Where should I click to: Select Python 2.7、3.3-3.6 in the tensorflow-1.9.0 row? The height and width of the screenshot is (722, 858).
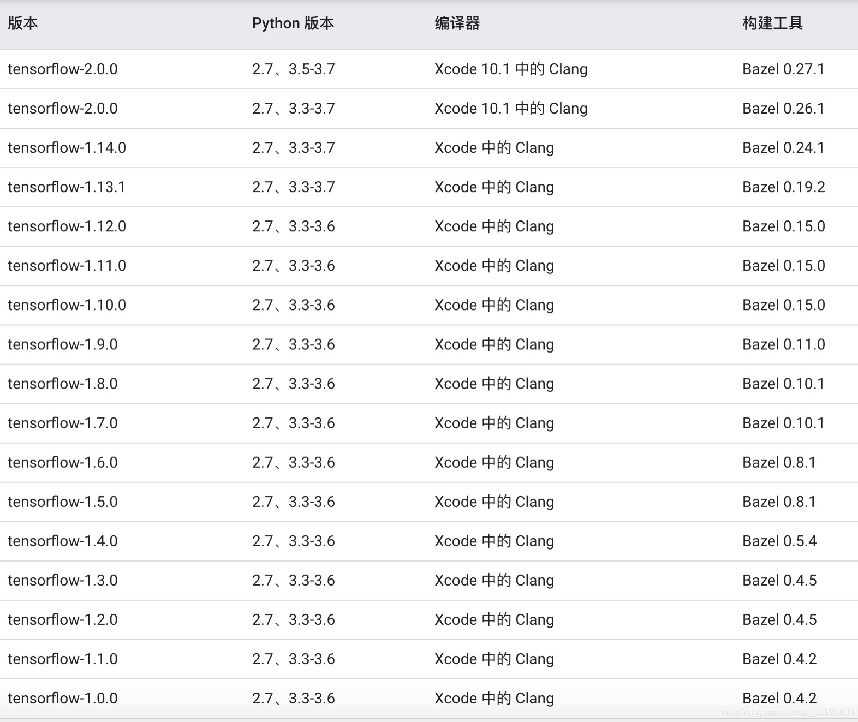click(x=294, y=344)
